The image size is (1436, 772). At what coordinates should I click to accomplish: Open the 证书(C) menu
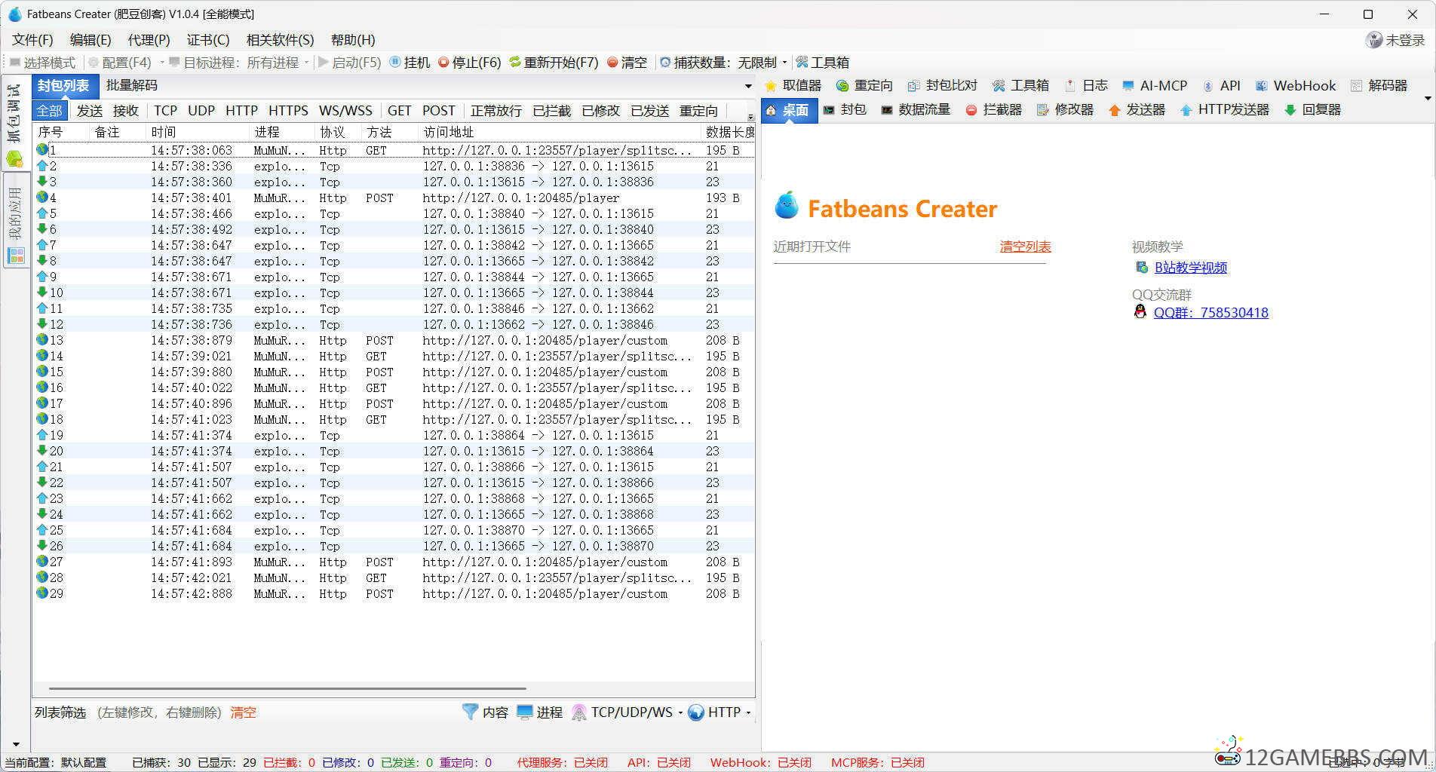click(208, 40)
